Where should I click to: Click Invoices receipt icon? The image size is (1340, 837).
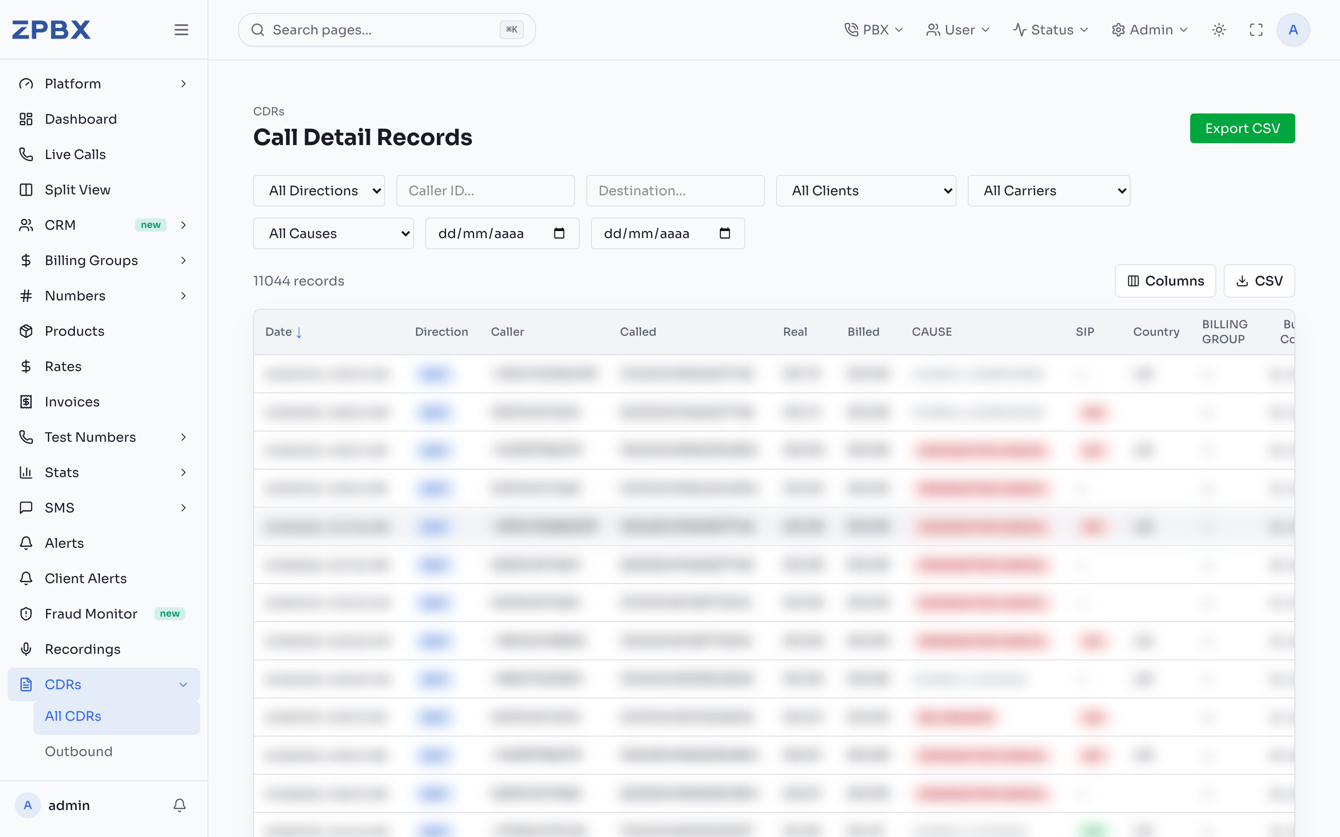click(x=26, y=402)
